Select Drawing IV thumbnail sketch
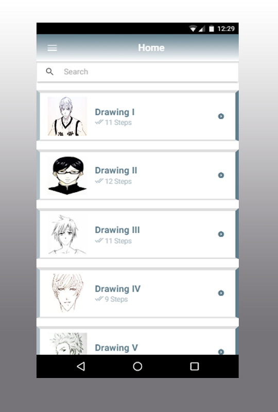The image size is (278, 412). 67,293
